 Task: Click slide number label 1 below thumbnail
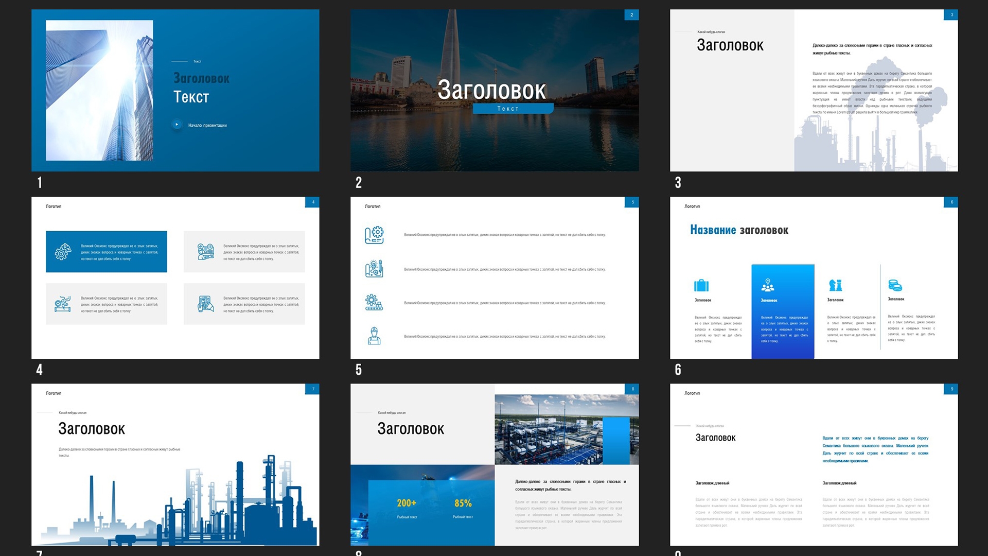point(40,182)
